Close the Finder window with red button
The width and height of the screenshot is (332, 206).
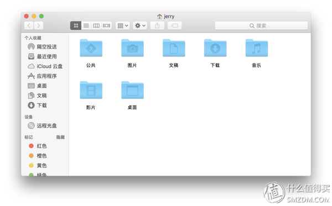point(27,16)
